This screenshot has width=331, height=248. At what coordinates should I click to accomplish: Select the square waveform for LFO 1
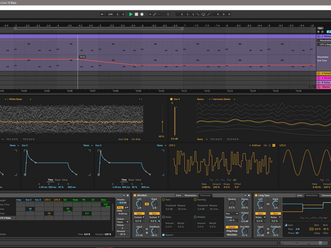(x=229, y=180)
